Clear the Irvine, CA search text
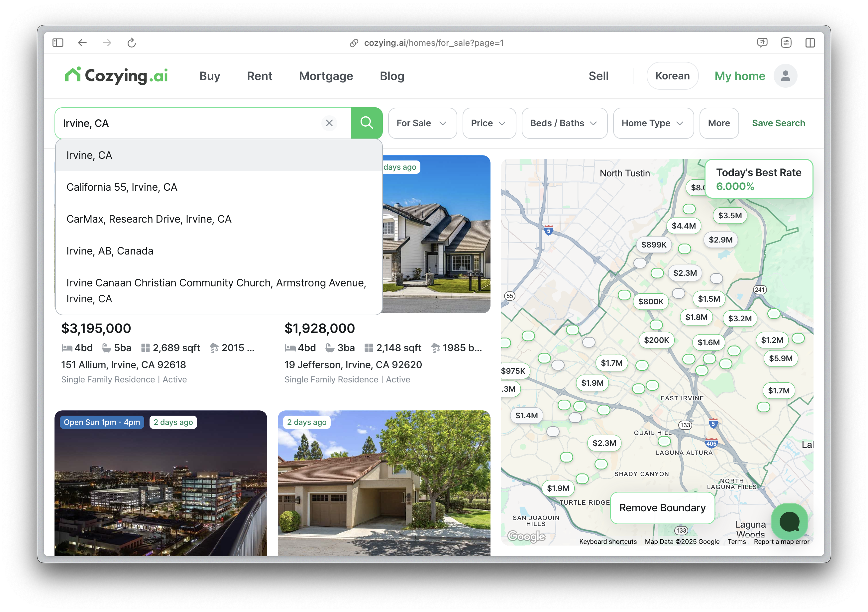The image size is (868, 612). [329, 123]
